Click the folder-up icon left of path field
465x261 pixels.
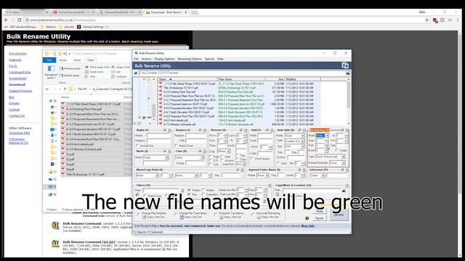(136, 72)
